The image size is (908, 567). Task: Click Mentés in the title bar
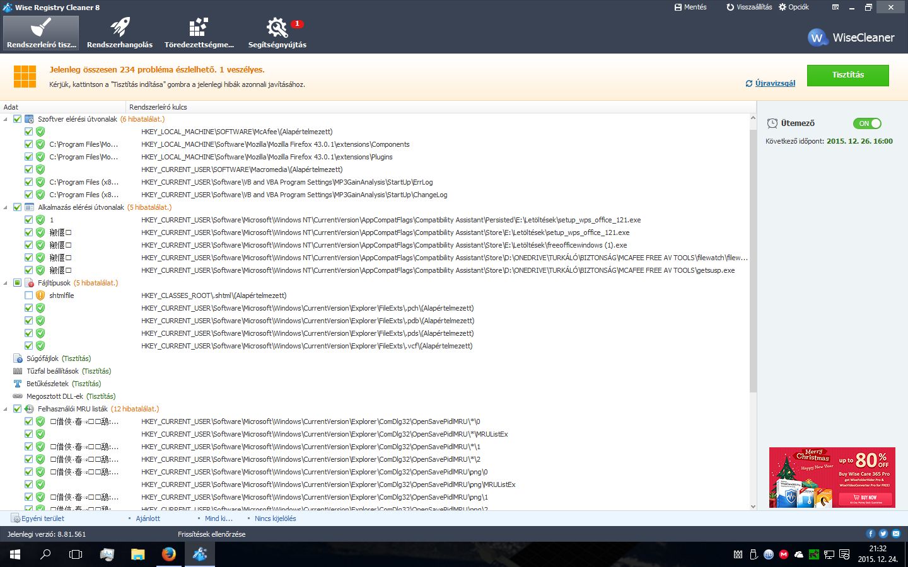point(690,7)
